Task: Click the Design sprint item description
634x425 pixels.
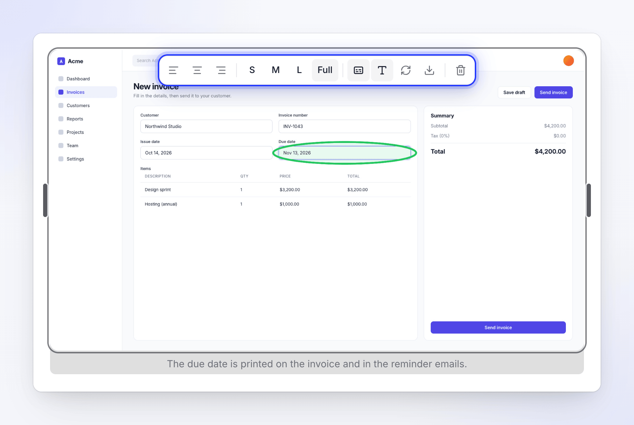Action: [158, 190]
